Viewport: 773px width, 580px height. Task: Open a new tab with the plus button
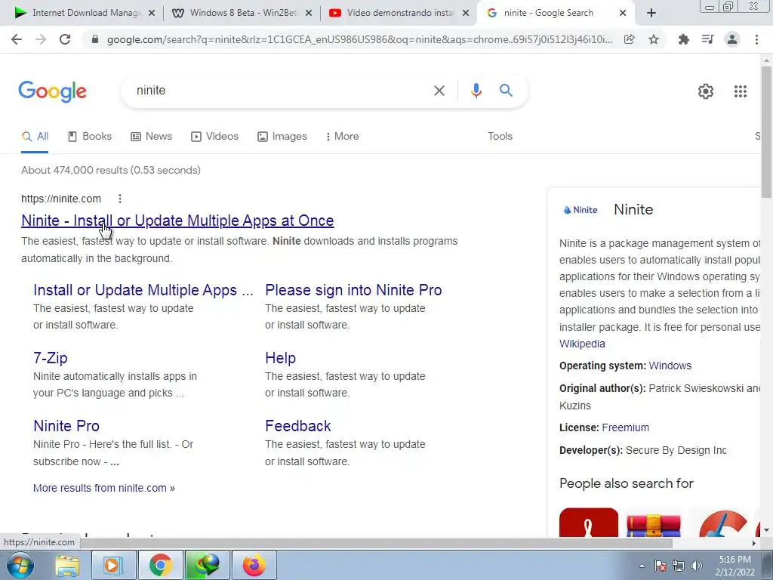(x=651, y=14)
